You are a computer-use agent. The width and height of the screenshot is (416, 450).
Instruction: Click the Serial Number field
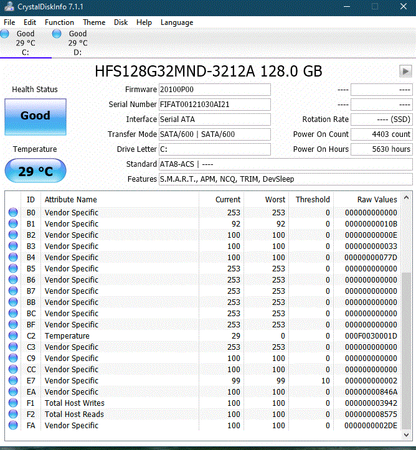point(214,105)
